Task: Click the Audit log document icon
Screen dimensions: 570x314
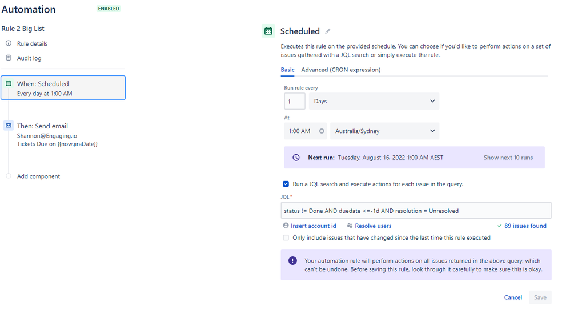Action: coord(9,58)
